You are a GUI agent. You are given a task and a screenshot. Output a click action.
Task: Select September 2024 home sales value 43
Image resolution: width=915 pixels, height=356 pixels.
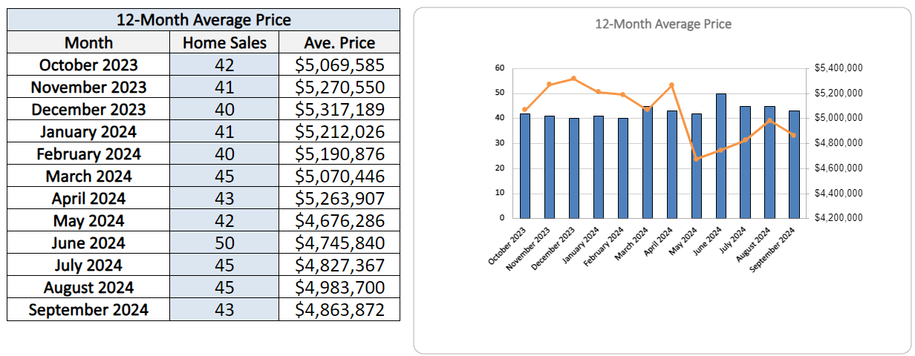pos(224,309)
